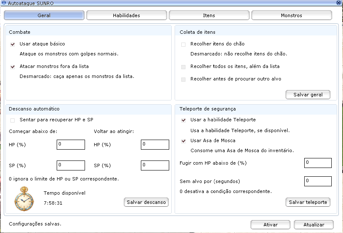Open the Monstros tab

pyautogui.click(x=291, y=15)
